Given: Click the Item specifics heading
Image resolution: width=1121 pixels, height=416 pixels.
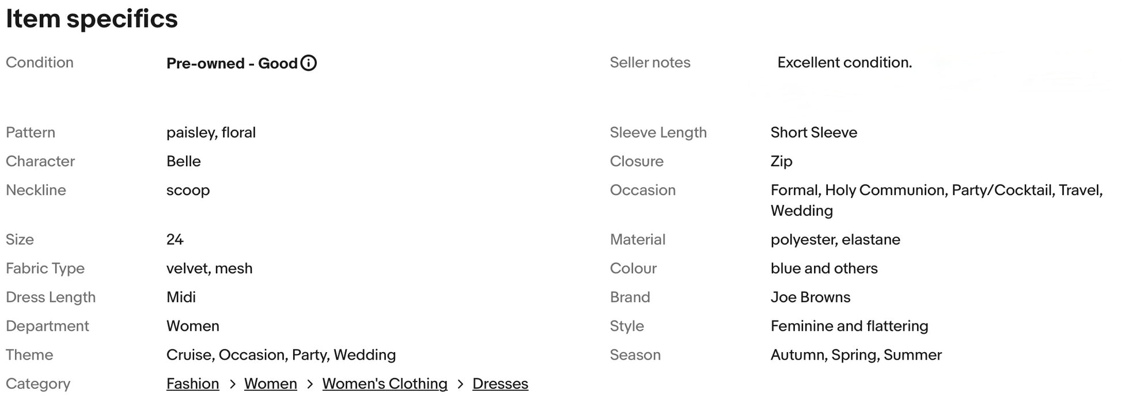Looking at the screenshot, I should point(92,19).
